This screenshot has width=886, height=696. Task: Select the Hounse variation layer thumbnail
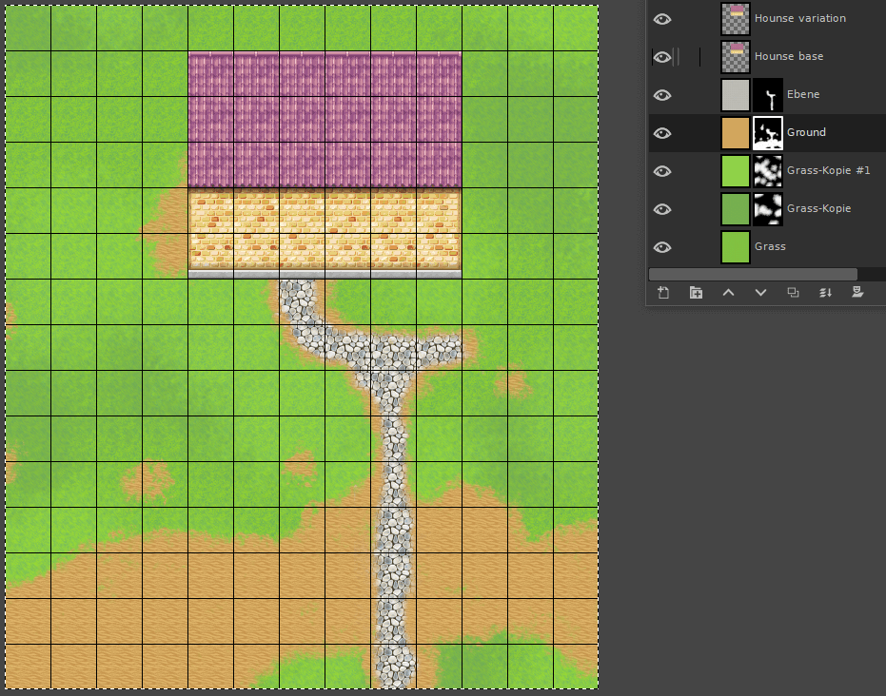[x=736, y=19]
